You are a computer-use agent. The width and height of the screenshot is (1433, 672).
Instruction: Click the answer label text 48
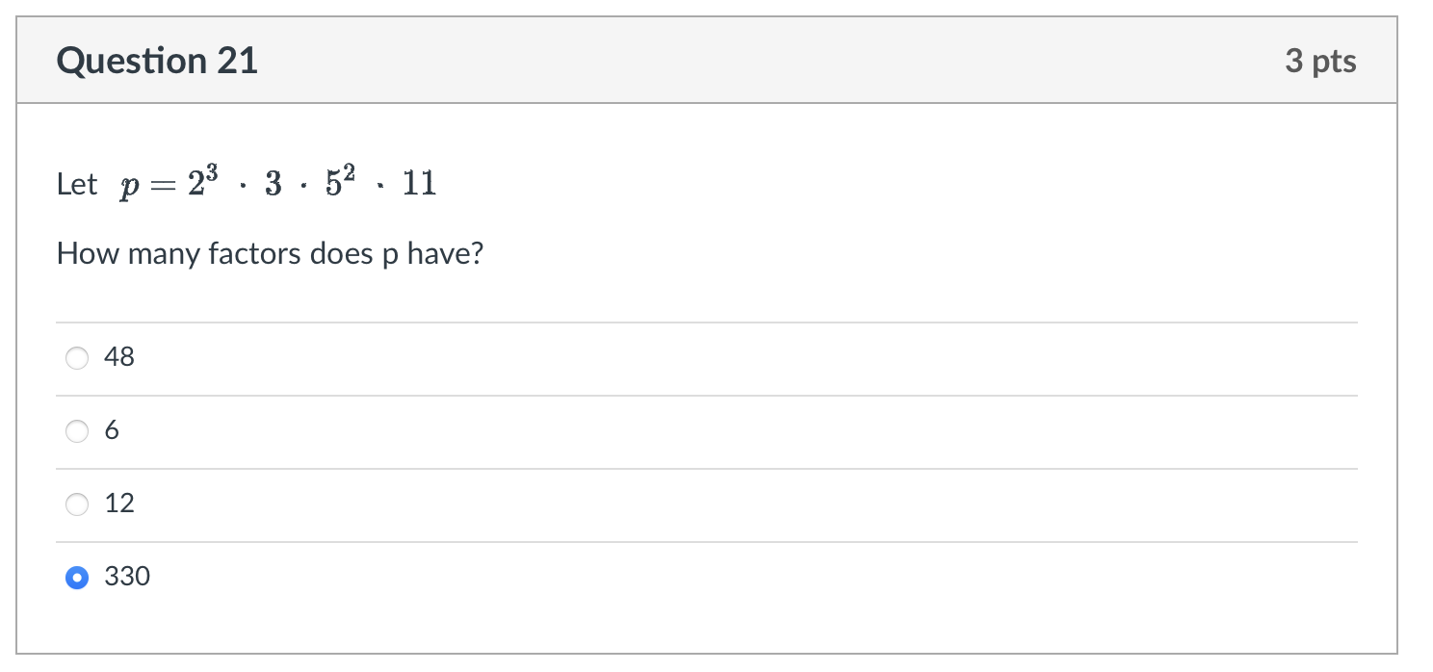click(122, 357)
